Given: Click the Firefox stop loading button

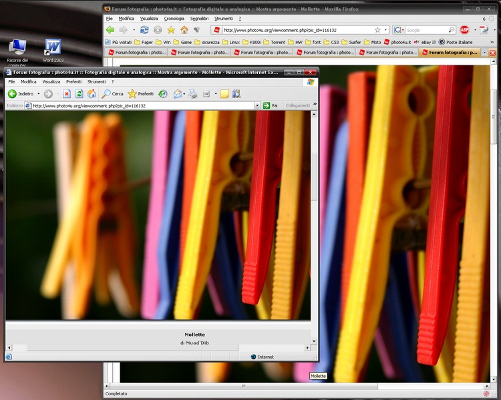Looking at the screenshot, I should point(158,30).
